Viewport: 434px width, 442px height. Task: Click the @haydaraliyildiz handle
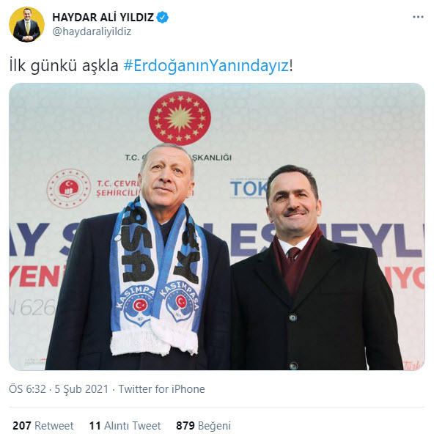tap(92, 32)
